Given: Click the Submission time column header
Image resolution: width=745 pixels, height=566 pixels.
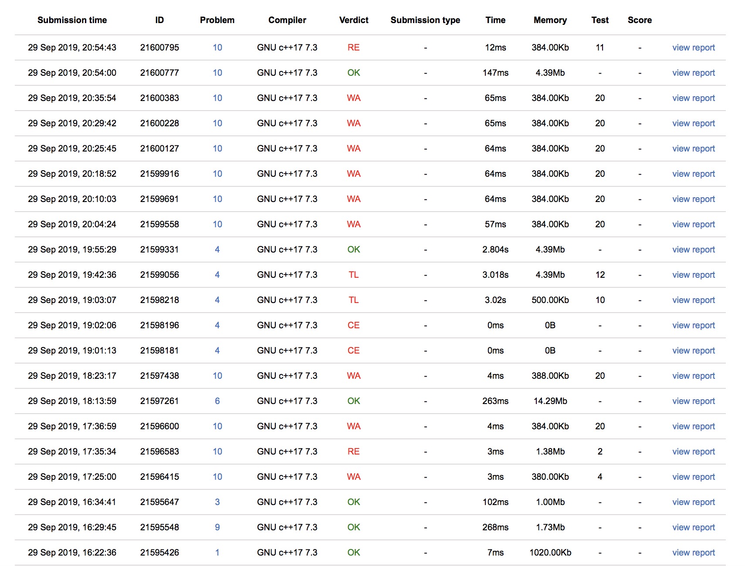Looking at the screenshot, I should pyautogui.click(x=72, y=20).
